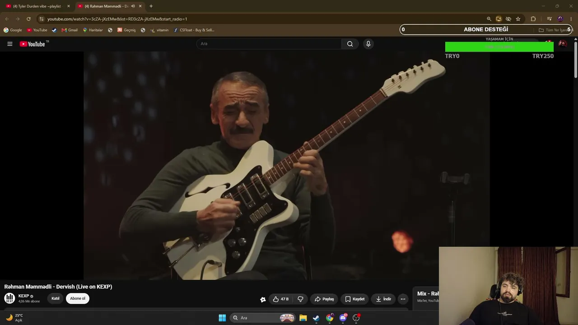Open new browser tab with plus
The height and width of the screenshot is (325, 578).
151,6
